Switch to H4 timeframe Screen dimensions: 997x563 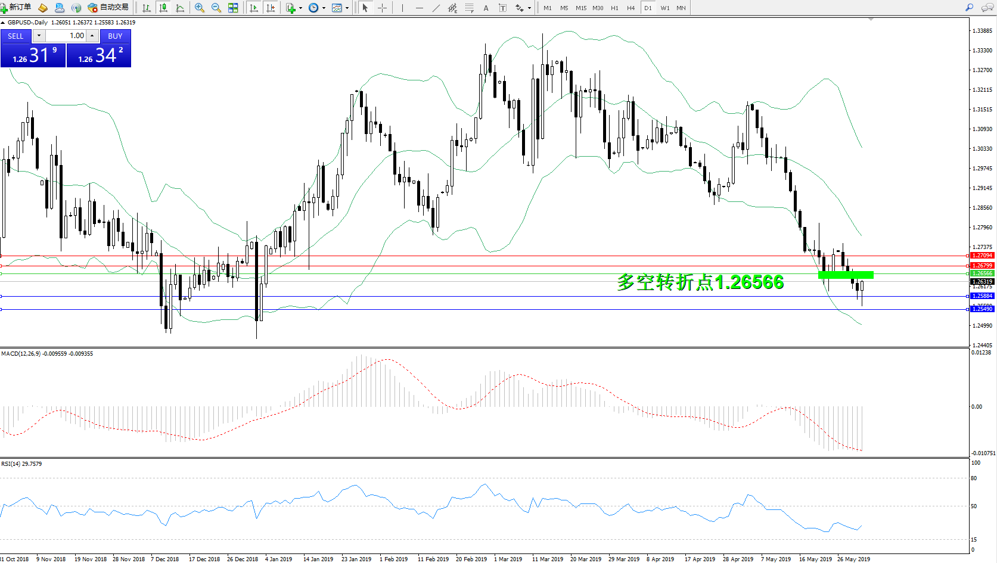point(630,8)
